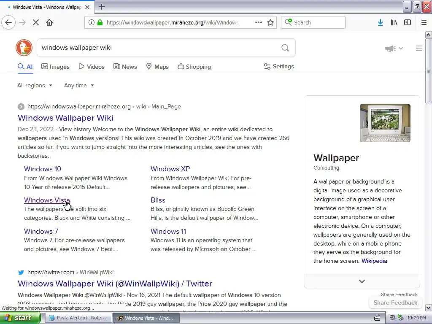Click the forward navigation arrow
Viewport: 432px width, 324px height.
coord(22,22)
